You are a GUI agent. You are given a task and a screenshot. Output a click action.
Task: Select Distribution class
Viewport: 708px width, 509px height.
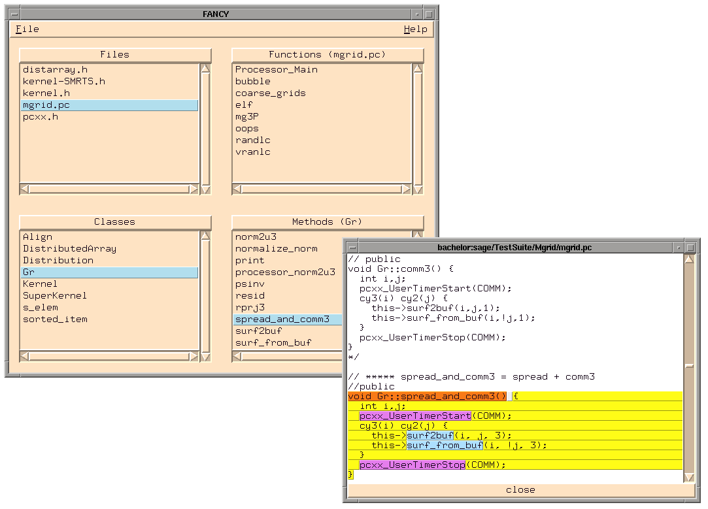[x=109, y=261]
